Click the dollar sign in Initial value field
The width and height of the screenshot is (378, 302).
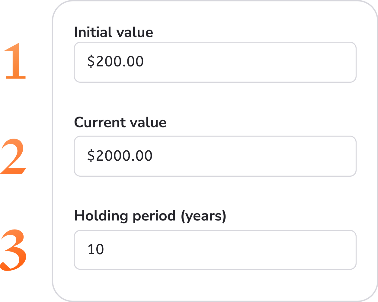click(90, 61)
